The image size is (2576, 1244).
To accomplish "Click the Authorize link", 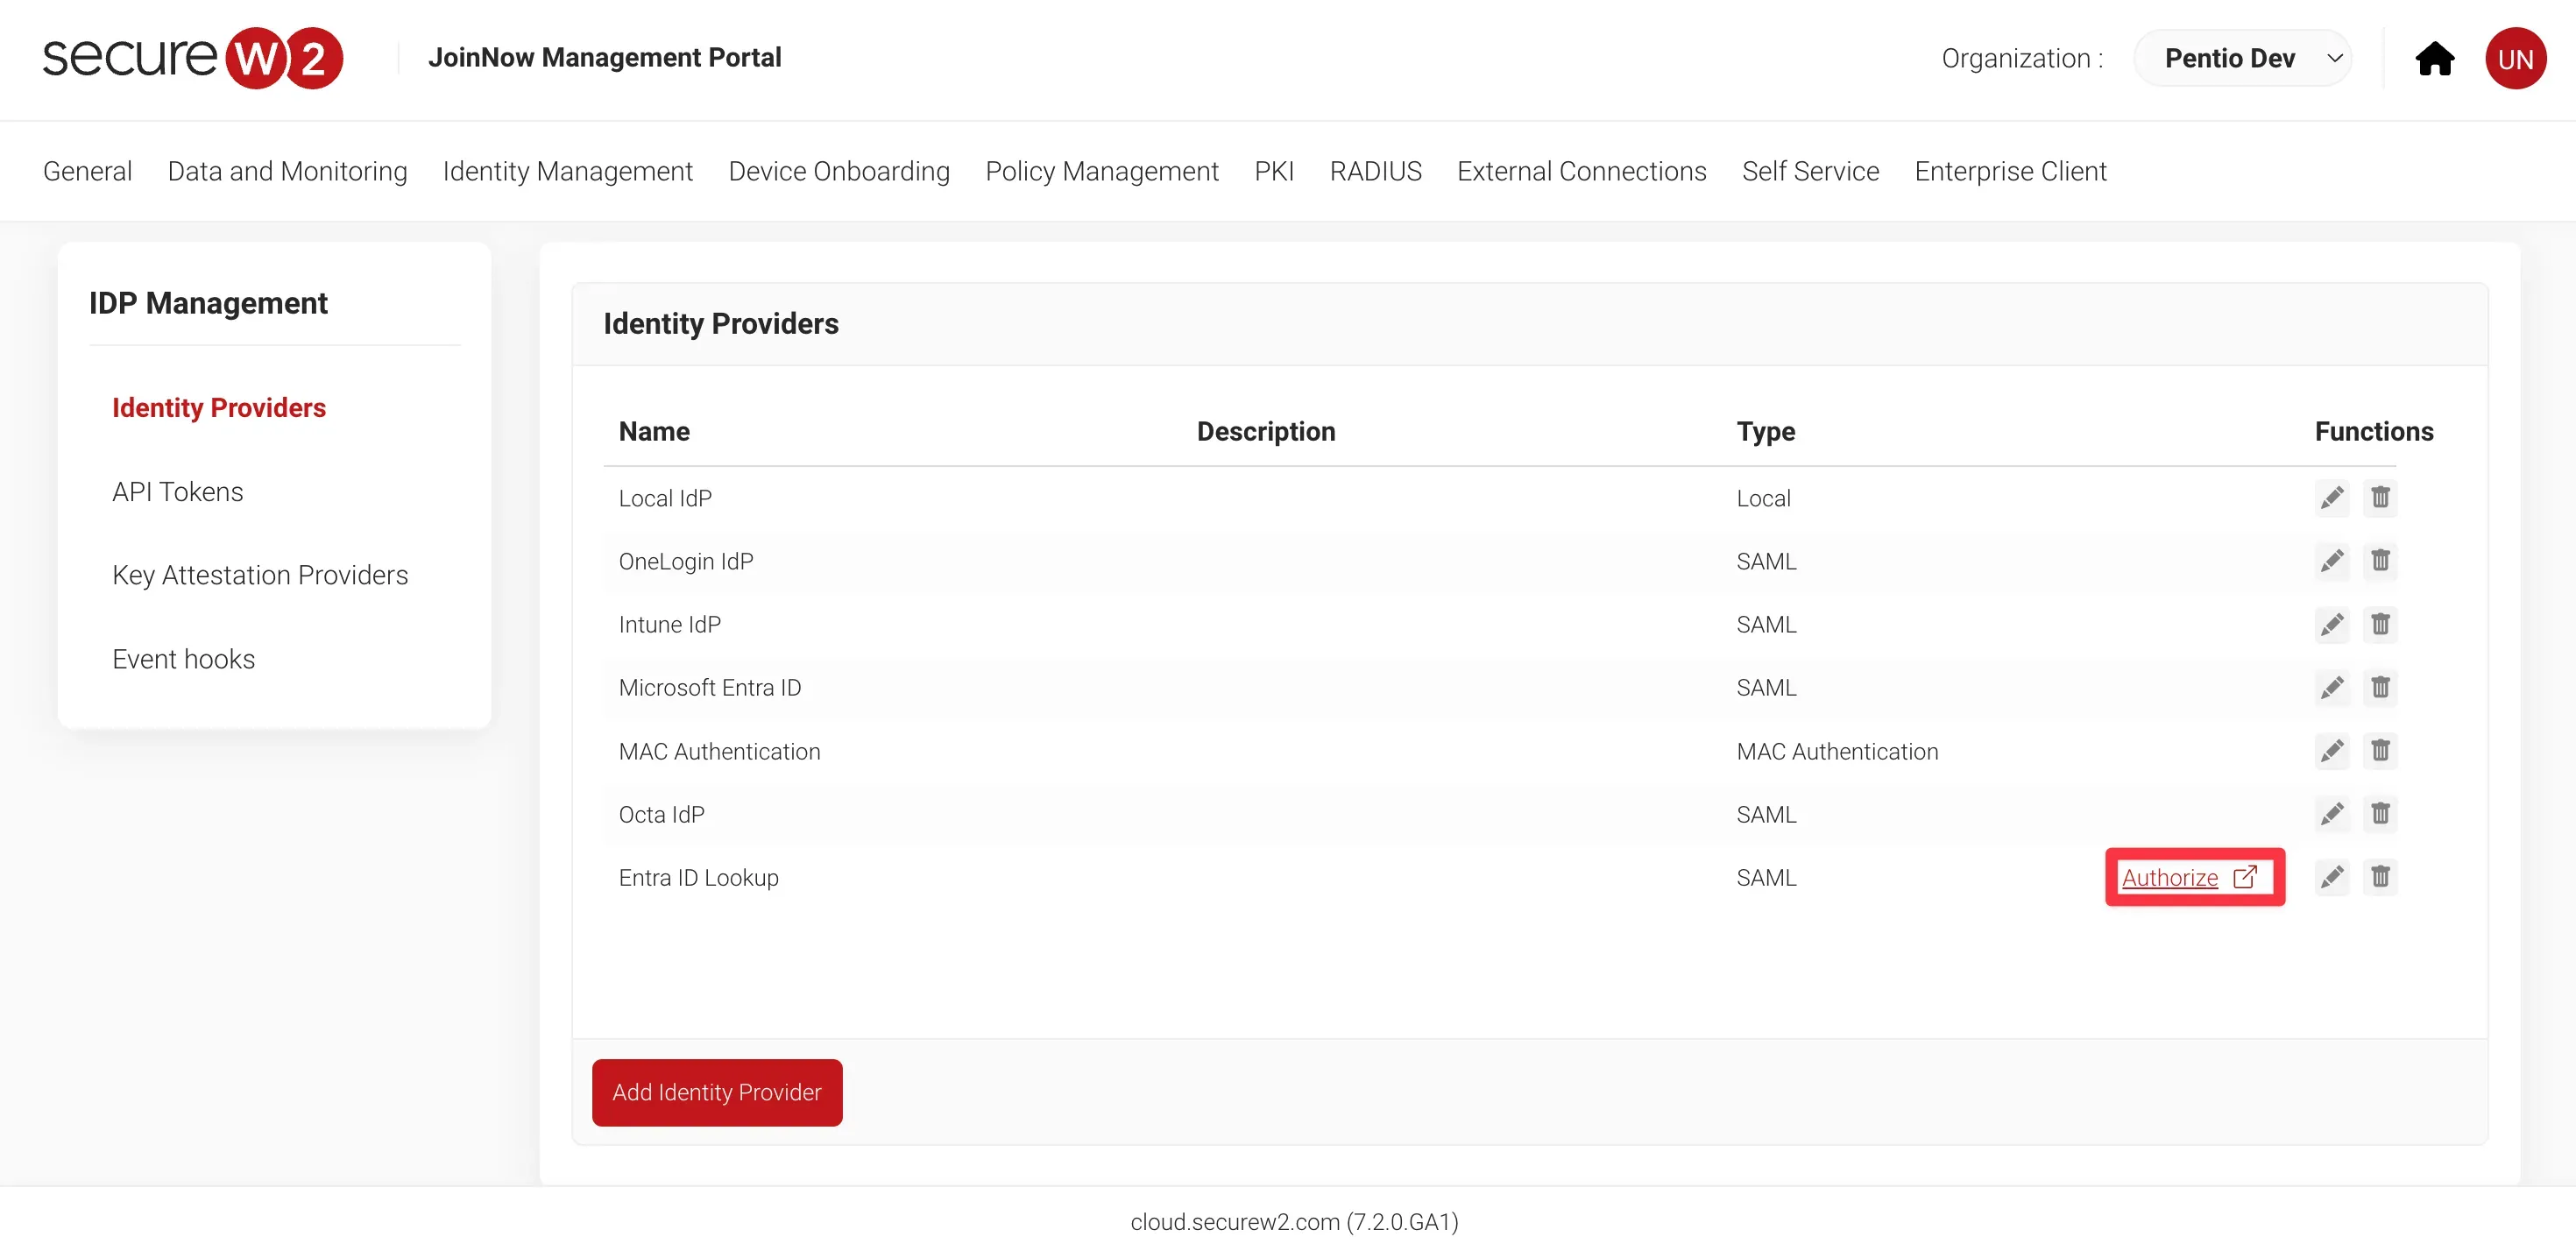I will (x=2169, y=877).
